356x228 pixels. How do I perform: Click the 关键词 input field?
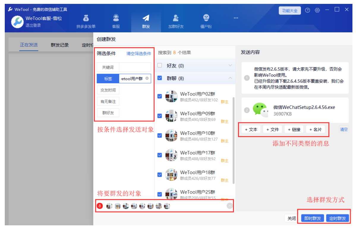[x=135, y=67]
